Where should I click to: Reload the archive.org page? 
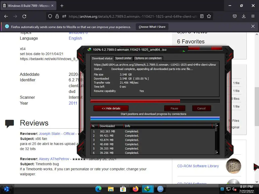click(24, 16)
